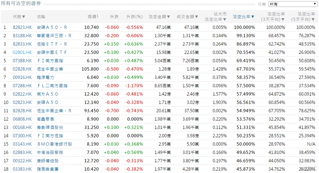The height and width of the screenshot is (173, 319).
Task: Sort by 3天平均 沽空比率 arrow
Action: click(x=283, y=19)
